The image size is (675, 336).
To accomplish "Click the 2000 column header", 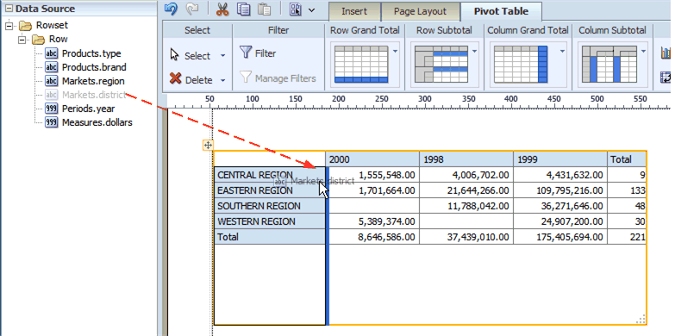I will pyautogui.click(x=372, y=159).
